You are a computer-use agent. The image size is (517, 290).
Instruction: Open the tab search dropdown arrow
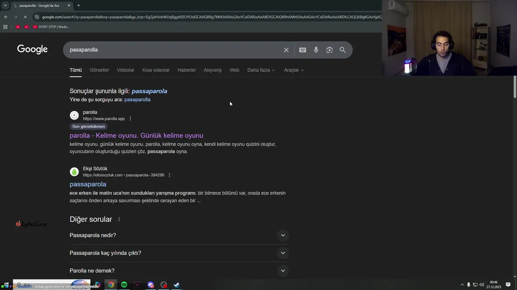click(x=5, y=6)
